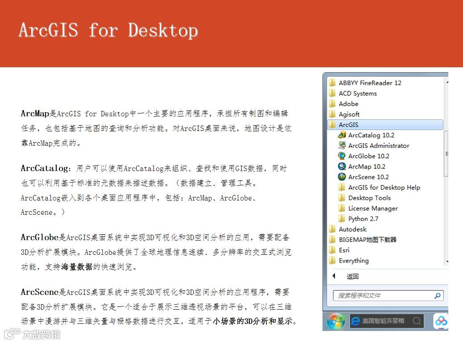Launch ArcMap 10.2 from the Start menu
Image resolution: width=463 pixels, height=343 pixels.
tap(362, 166)
